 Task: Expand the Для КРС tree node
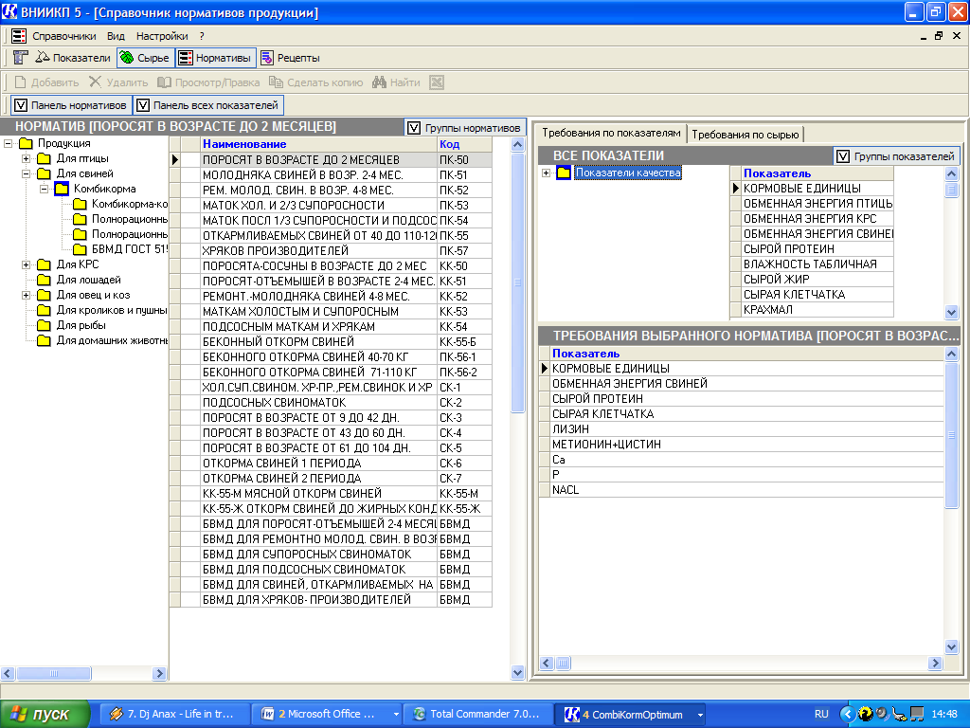[x=27, y=264]
